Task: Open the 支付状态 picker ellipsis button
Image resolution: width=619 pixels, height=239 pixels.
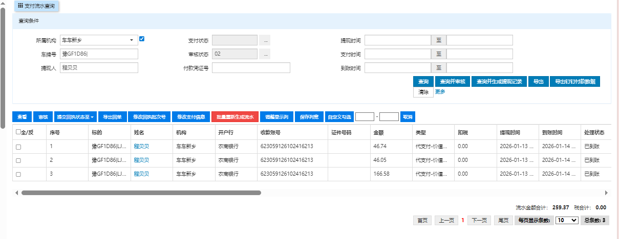Action: pos(264,40)
